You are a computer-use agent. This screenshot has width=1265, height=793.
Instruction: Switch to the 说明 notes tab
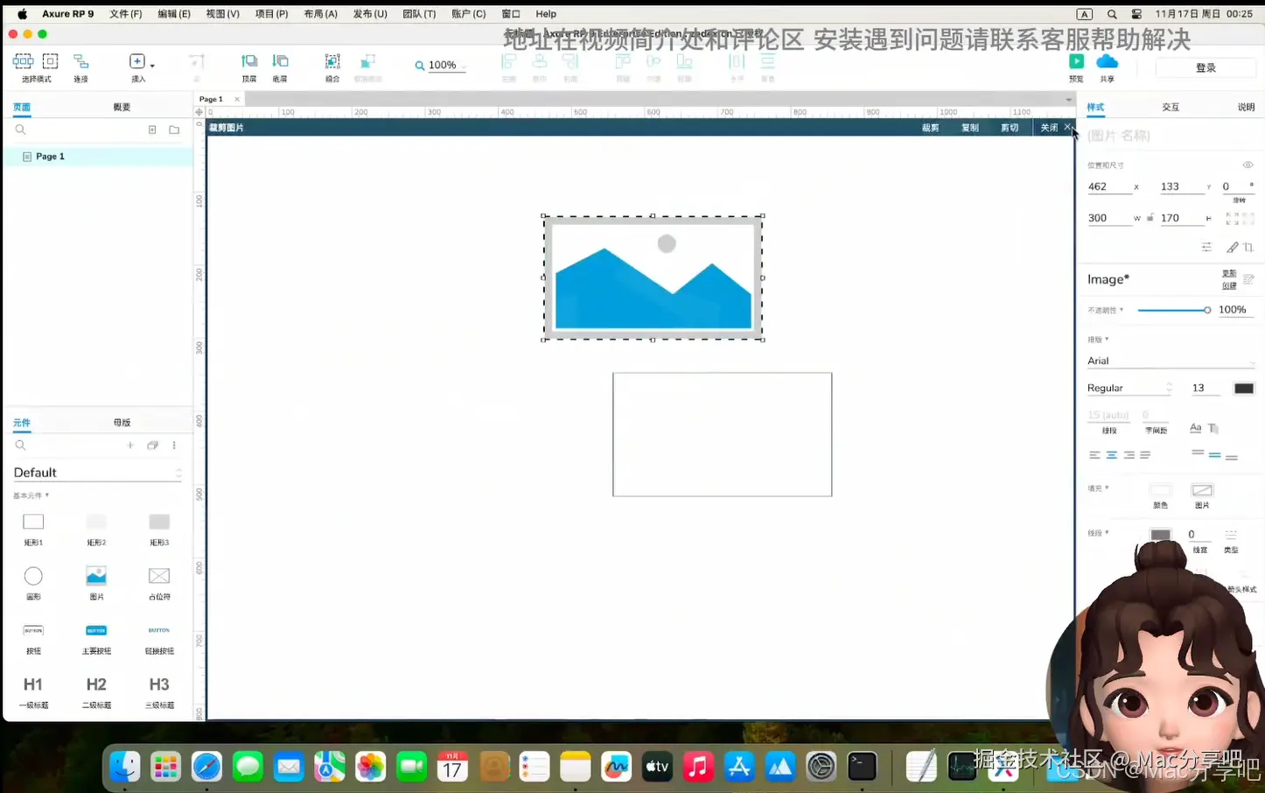[x=1246, y=107]
